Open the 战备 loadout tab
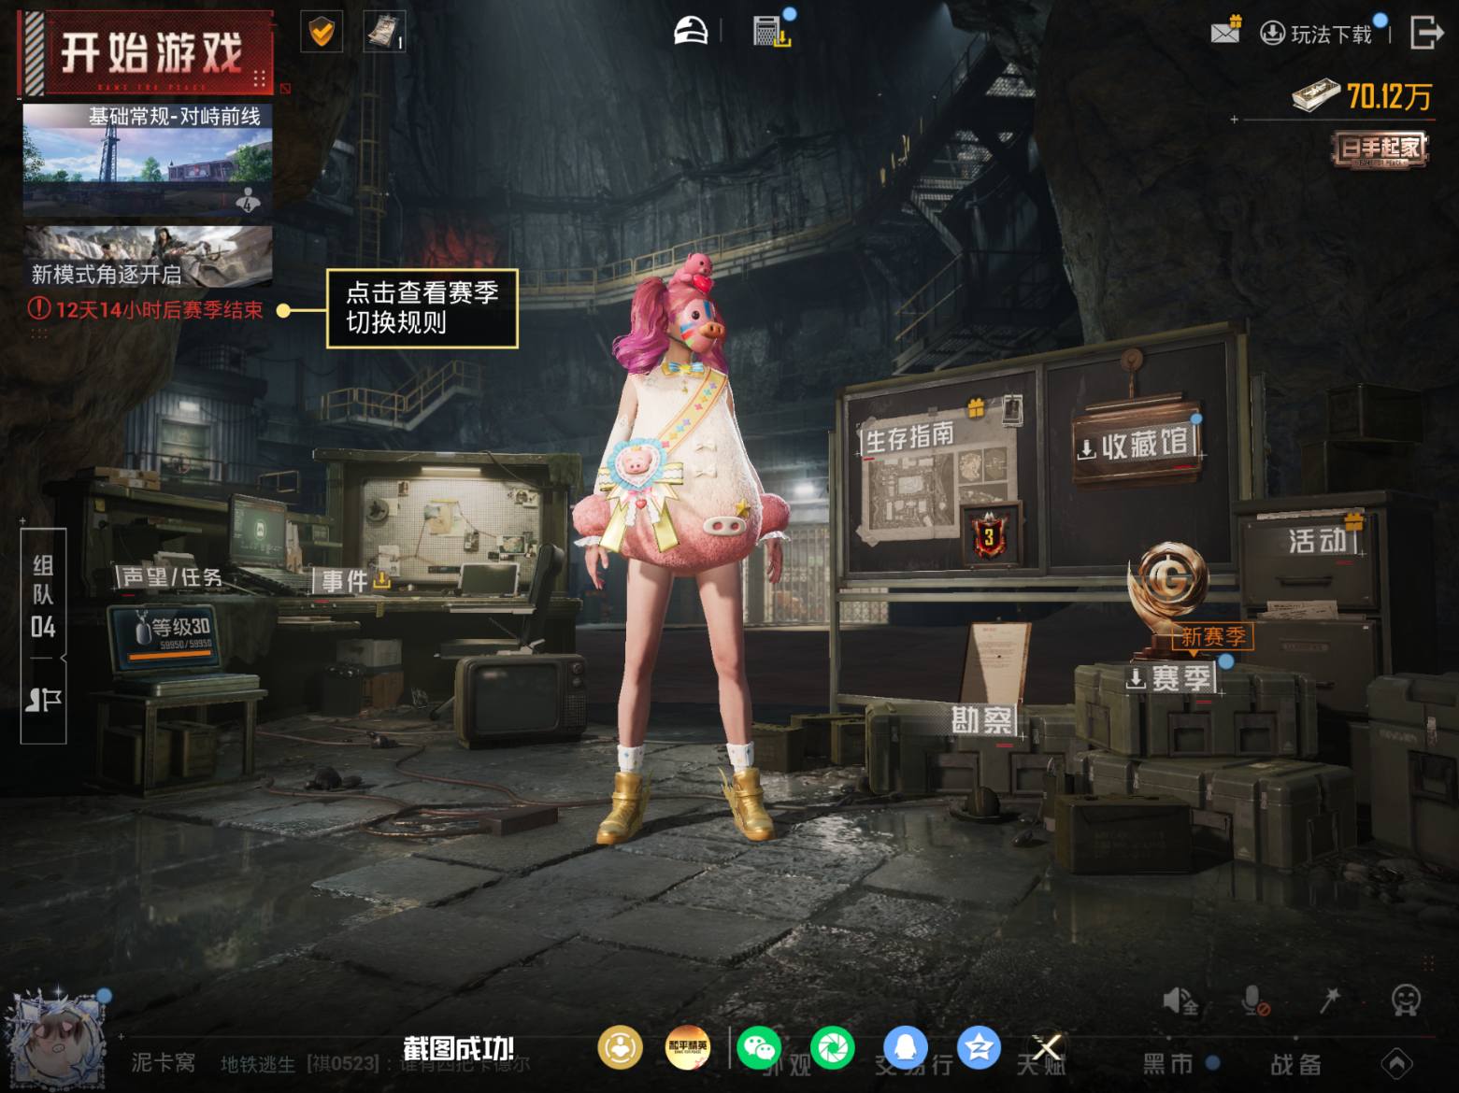The image size is (1459, 1093). pyautogui.click(x=1295, y=1063)
